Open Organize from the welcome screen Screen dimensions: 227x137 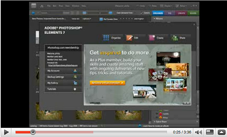point(112,38)
